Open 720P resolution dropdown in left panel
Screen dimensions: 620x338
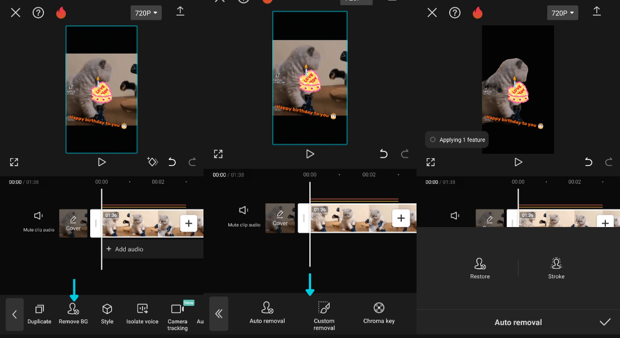coord(146,13)
